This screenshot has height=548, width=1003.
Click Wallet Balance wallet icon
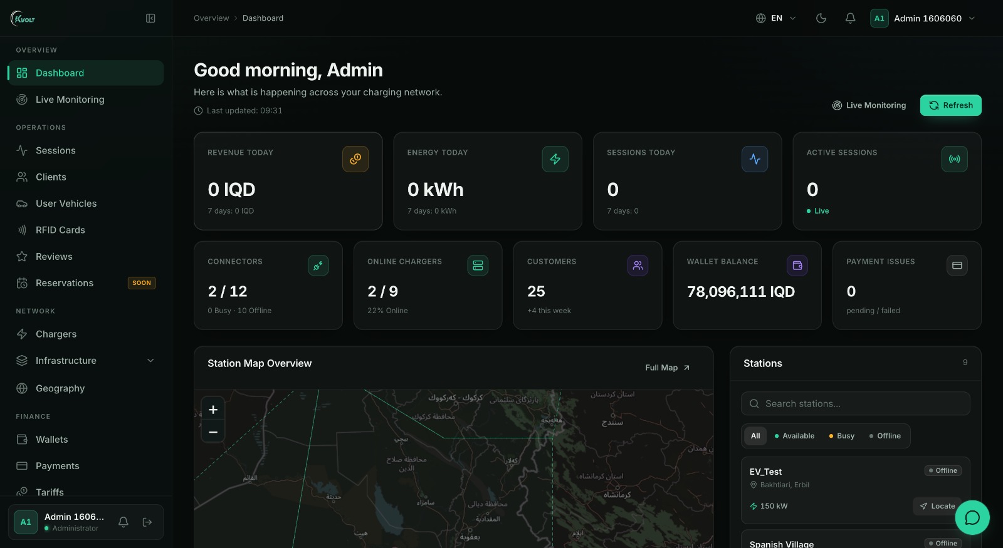[797, 266]
